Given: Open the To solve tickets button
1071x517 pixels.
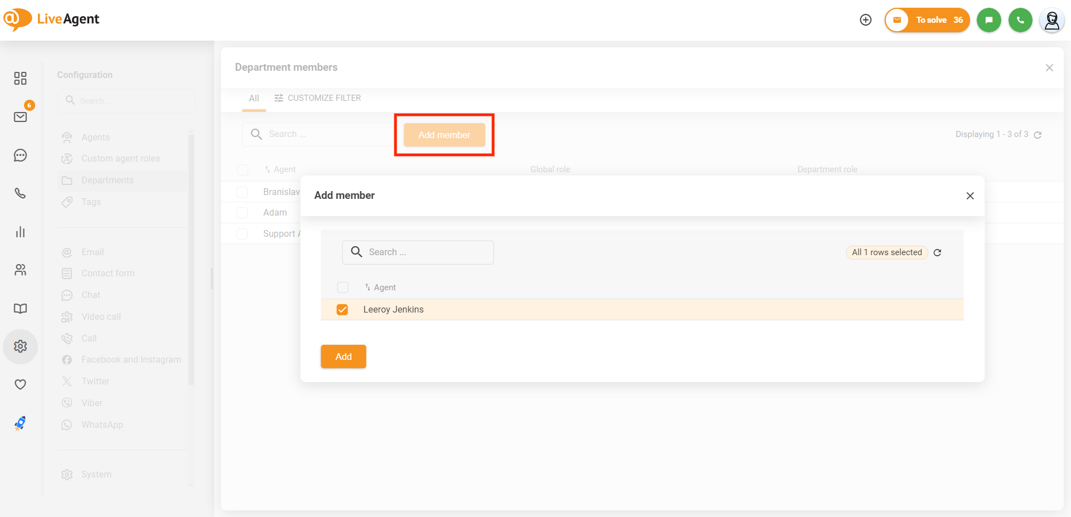Looking at the screenshot, I should pos(927,20).
